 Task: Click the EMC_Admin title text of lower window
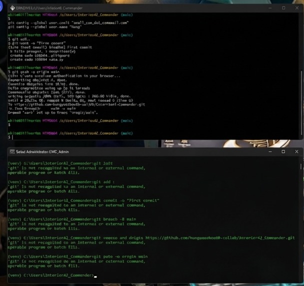[42, 152]
